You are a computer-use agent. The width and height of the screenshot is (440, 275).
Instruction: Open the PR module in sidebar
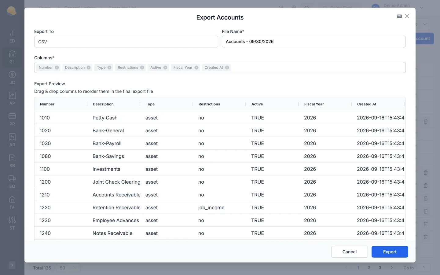[x=12, y=119]
